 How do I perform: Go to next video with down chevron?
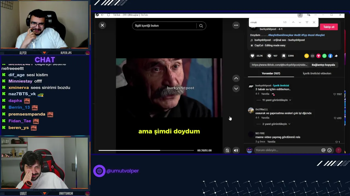click(236, 88)
